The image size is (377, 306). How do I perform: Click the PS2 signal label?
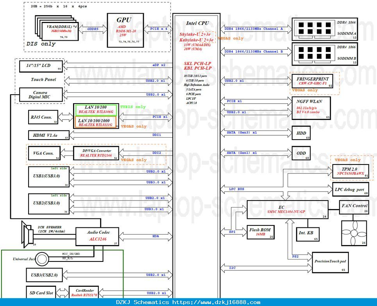295,256
